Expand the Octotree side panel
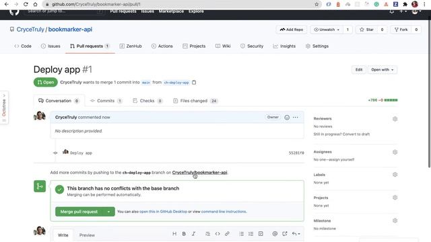 (4, 108)
